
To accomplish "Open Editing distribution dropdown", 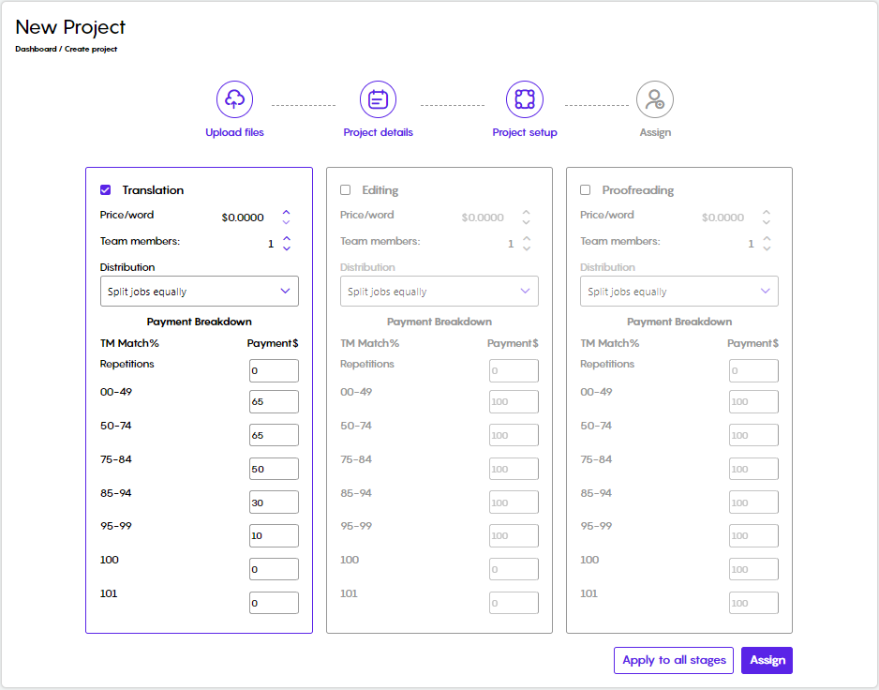I will 439,292.
